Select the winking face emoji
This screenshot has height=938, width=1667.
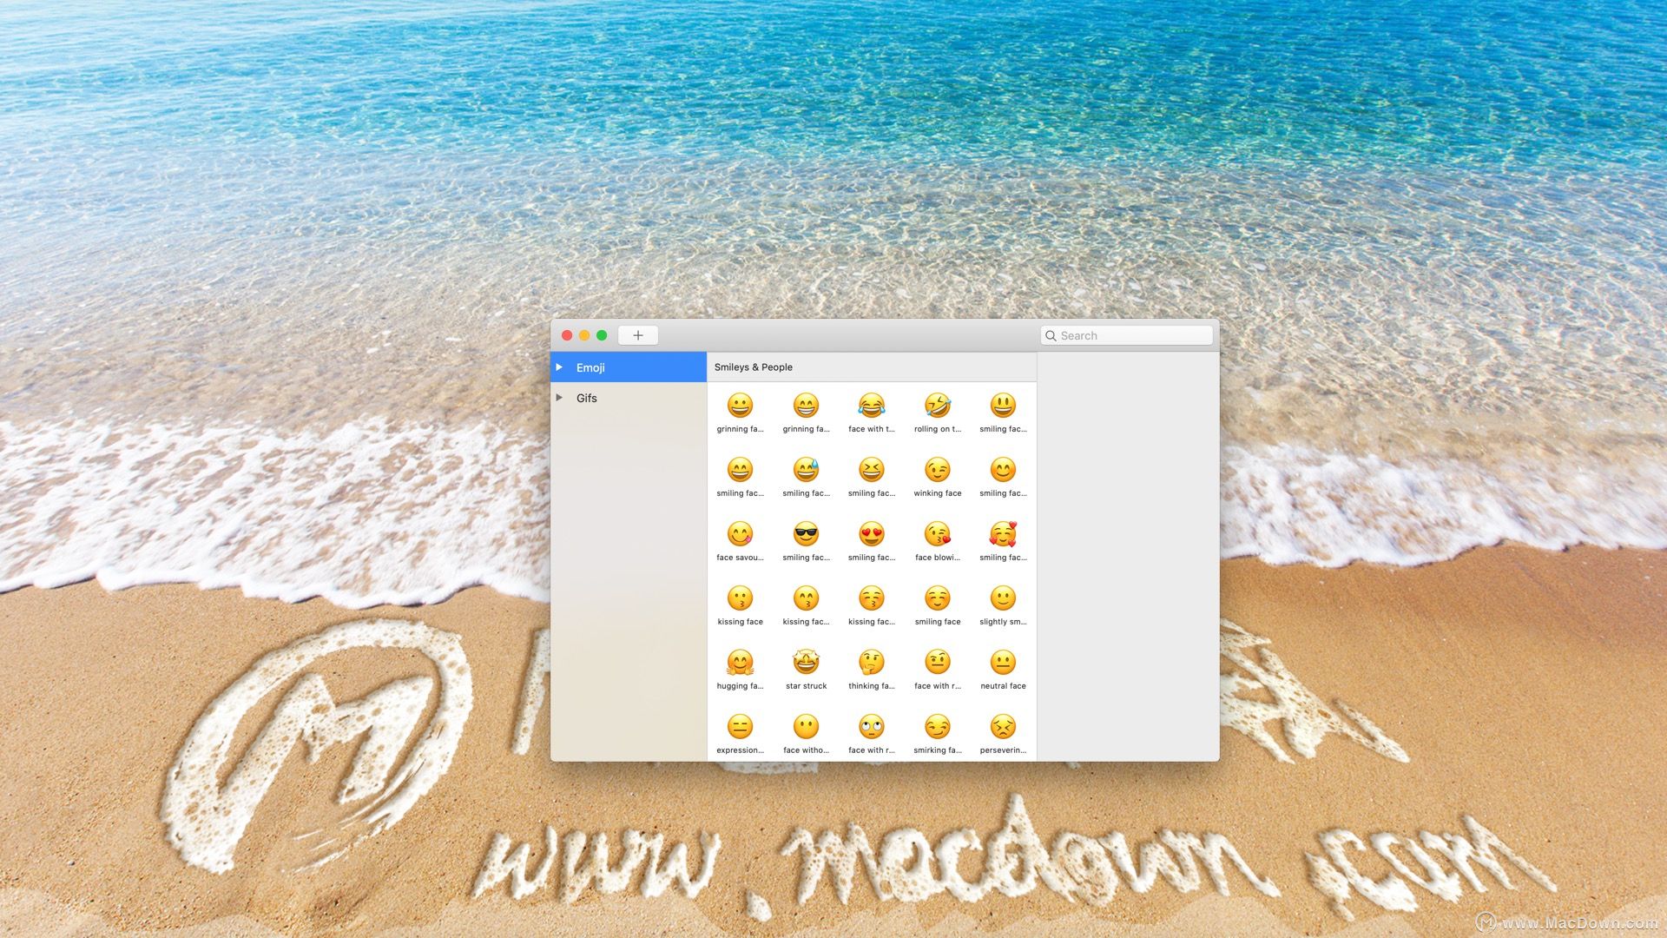click(937, 470)
